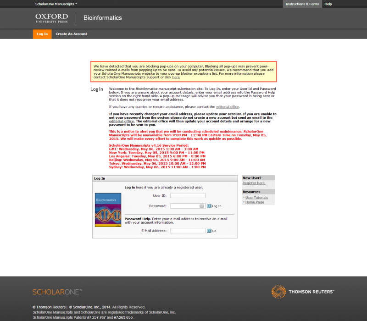Click the 'ScholarOne Manuscripts v4.16 Service Period:' line
The height and width of the screenshot is (321, 367).
149,145
